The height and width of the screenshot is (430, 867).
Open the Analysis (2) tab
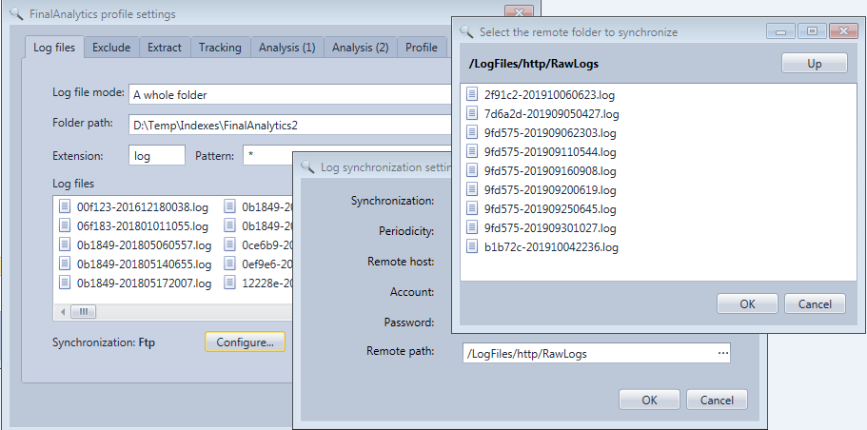click(360, 48)
